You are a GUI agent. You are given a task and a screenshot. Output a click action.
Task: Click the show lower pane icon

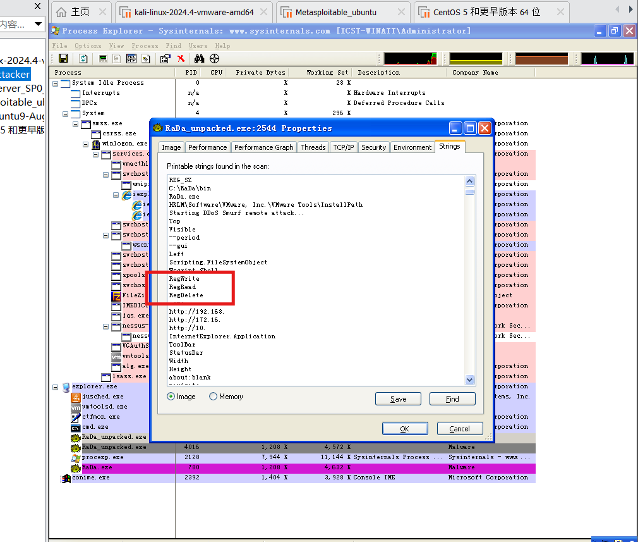[x=131, y=59]
